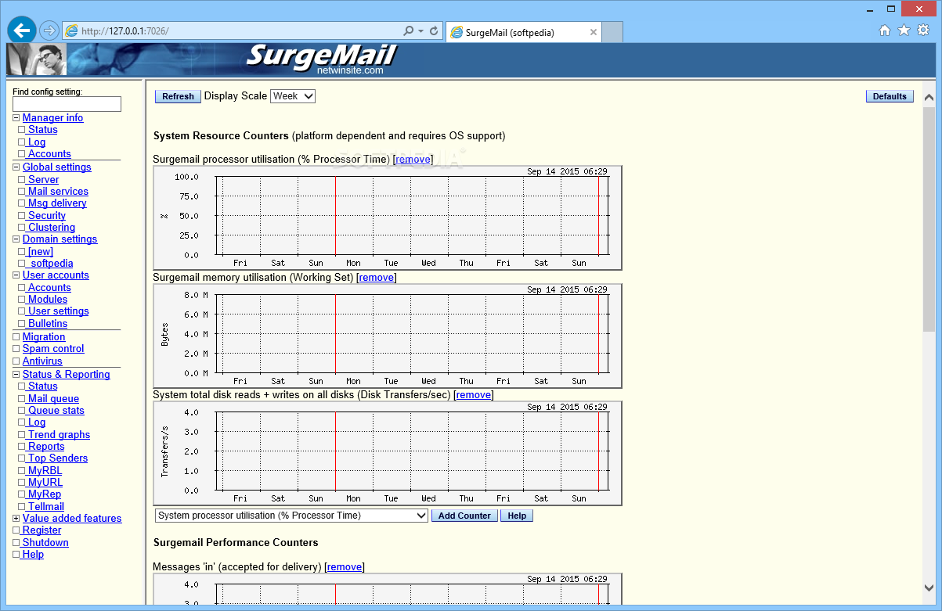Open the address bar autocomplete dropdown arrow
The height and width of the screenshot is (611, 942).
click(x=420, y=31)
